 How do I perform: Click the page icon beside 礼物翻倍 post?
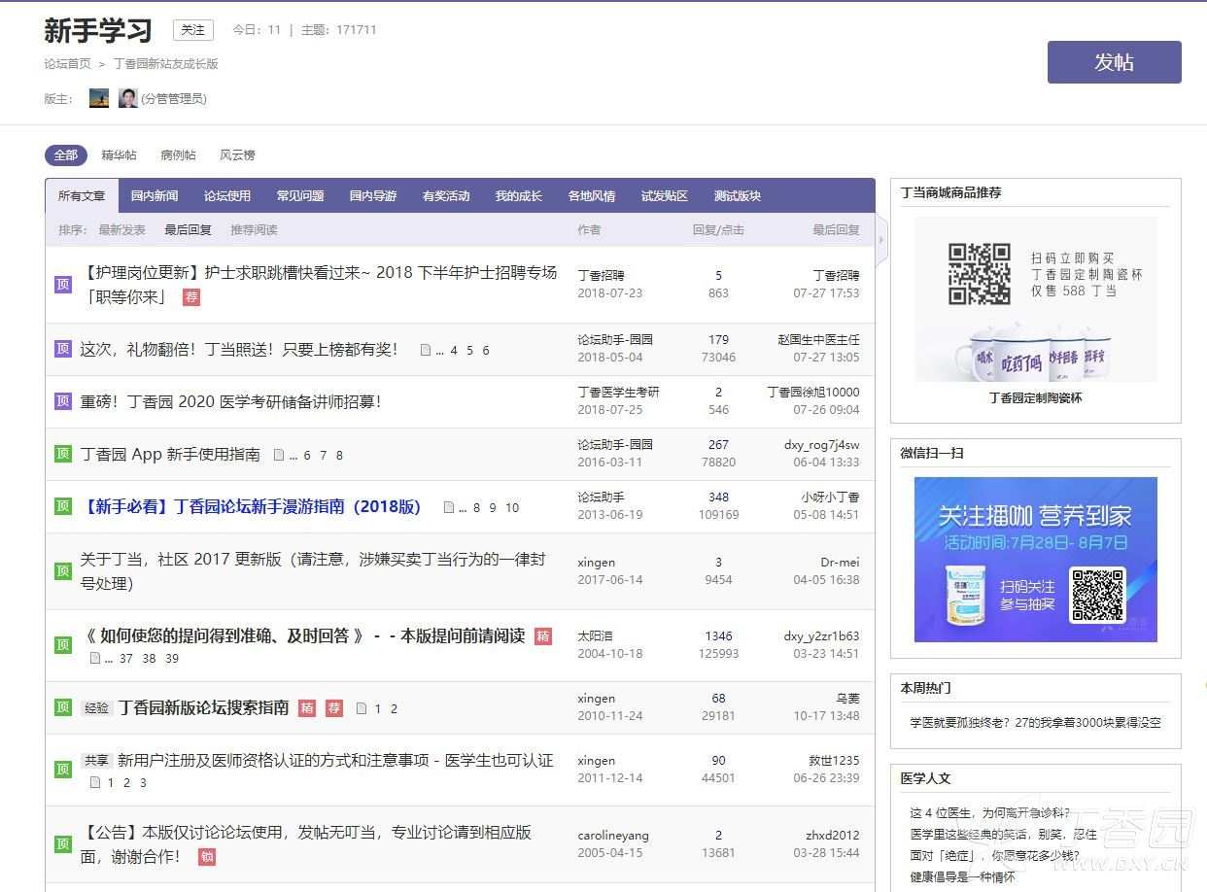click(x=426, y=350)
